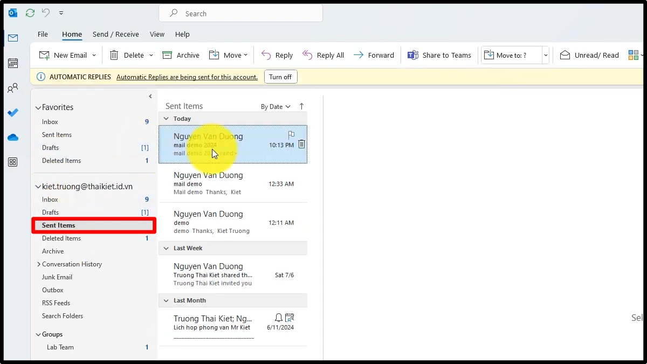647x364 pixels.
Task: Expand Conversation History folder
Action: (x=39, y=264)
